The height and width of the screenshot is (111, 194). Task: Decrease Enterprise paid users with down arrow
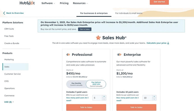[x=154, y=99]
